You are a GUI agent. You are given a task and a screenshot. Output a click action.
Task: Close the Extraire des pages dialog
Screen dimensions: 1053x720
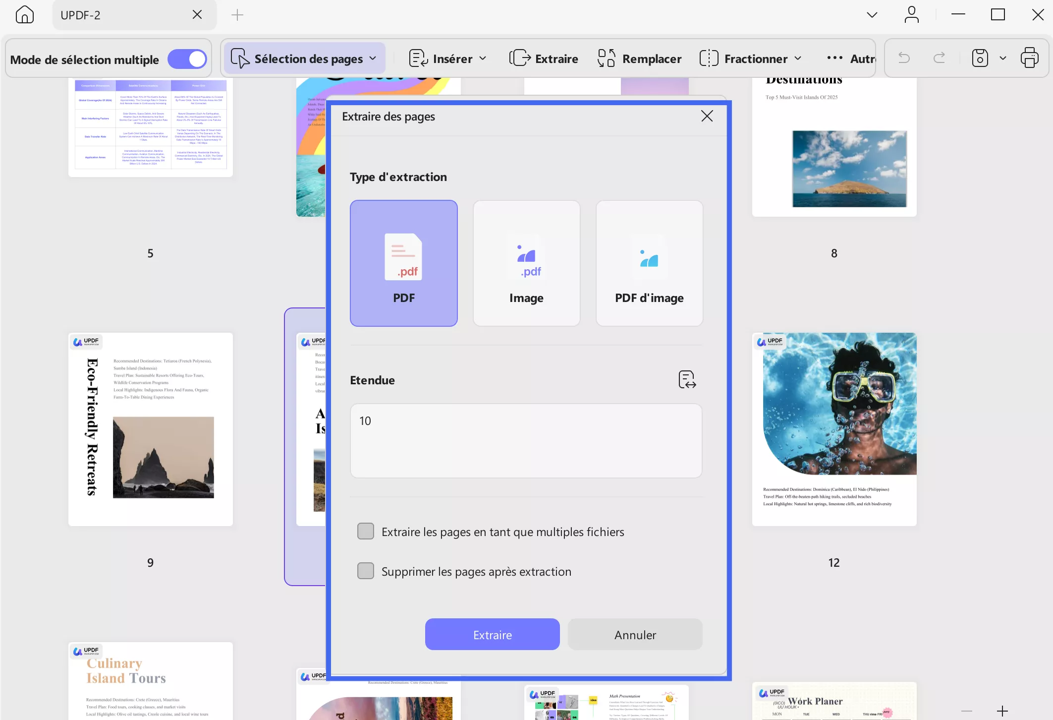pos(707,116)
